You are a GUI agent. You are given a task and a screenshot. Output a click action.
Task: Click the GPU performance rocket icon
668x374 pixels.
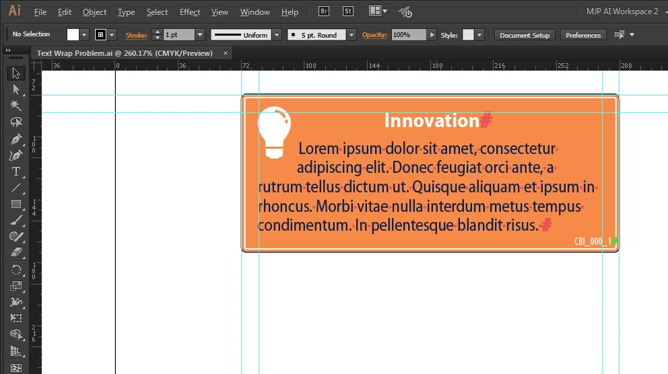[x=405, y=12]
